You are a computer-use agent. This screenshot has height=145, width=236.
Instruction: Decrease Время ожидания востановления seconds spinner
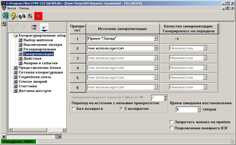[x=199, y=111]
